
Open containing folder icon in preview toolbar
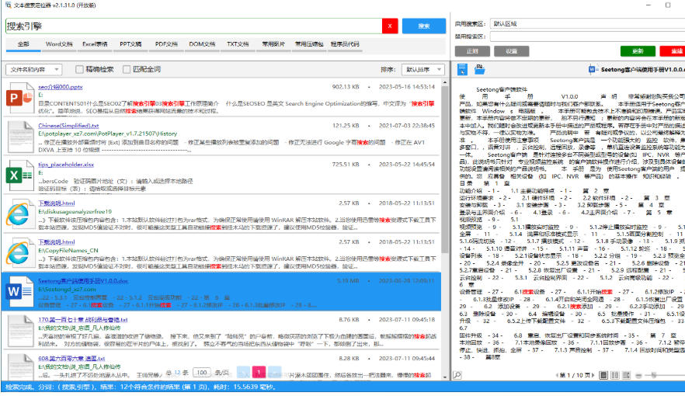click(480, 70)
